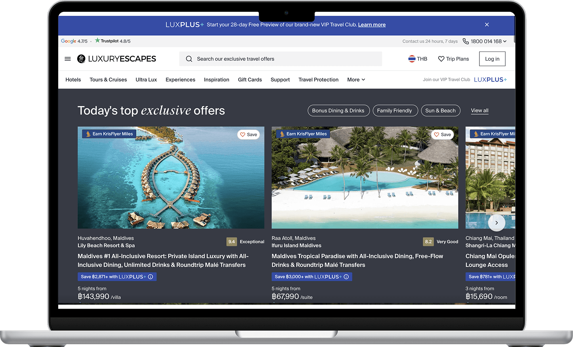
Task: Click KrisFlyer badge on Lily Beach card
Action: 109,134
